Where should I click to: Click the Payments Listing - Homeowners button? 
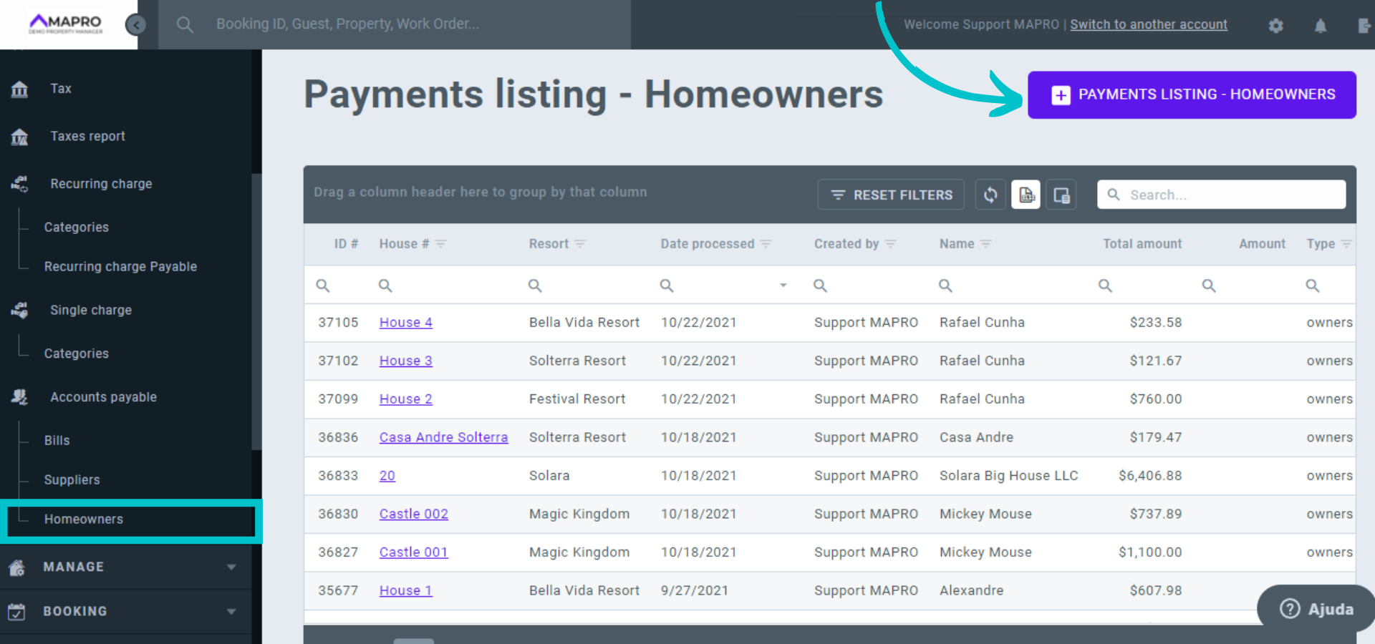(1192, 94)
